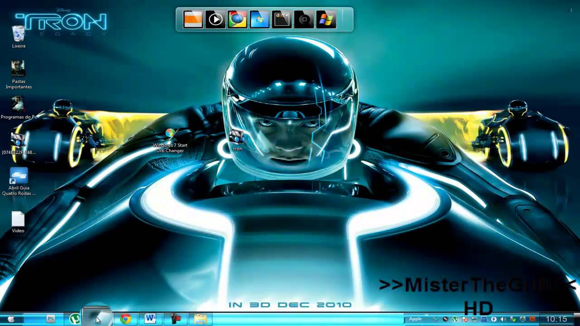Open Windows 7 Start Orb Changer icon
This screenshot has height=326, width=580.
pyautogui.click(x=170, y=141)
